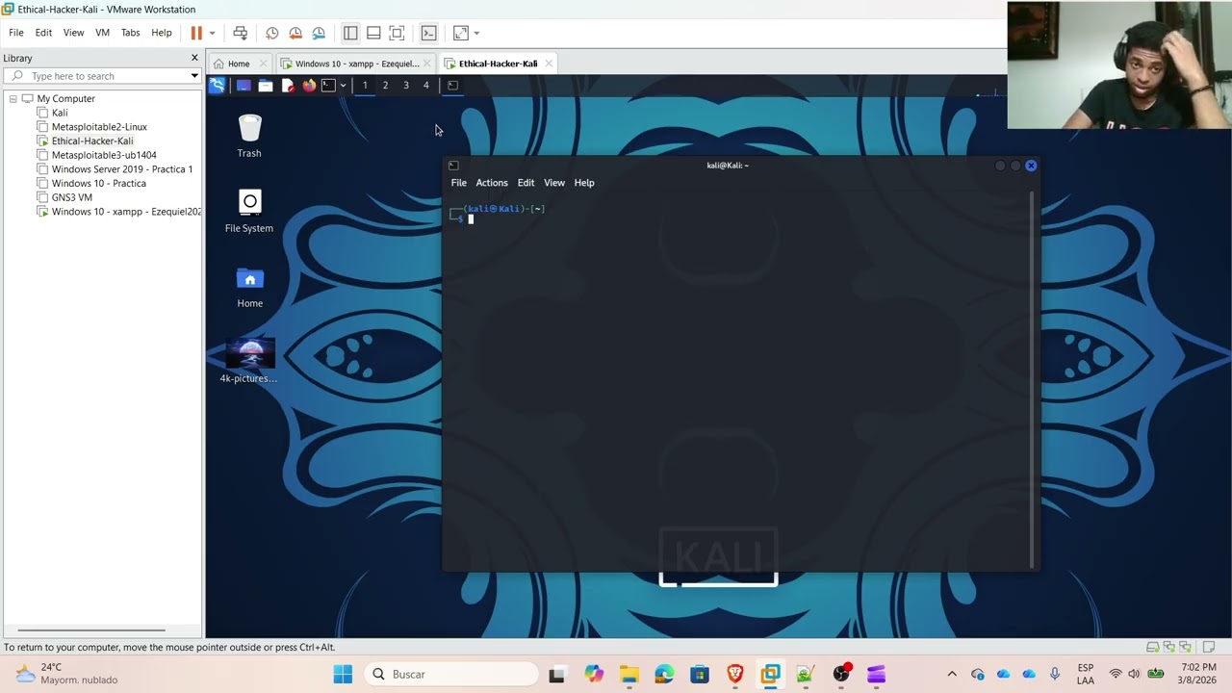The height and width of the screenshot is (693, 1232).
Task: Click the Buscar taskbar search box
Action: tap(451, 674)
